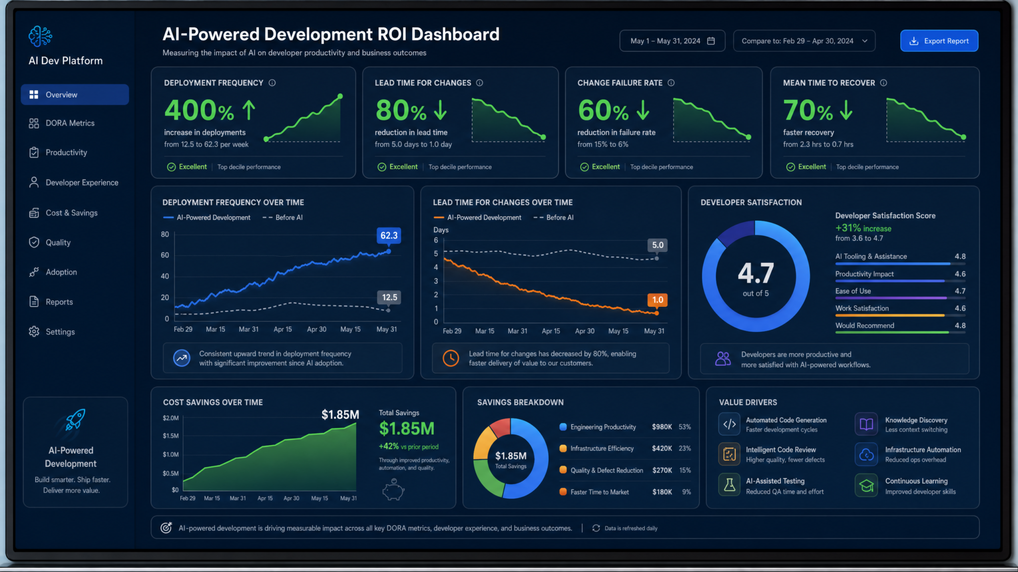Click the $1.85M Total Savings value
Screen dimensions: 1018x572
point(407,429)
